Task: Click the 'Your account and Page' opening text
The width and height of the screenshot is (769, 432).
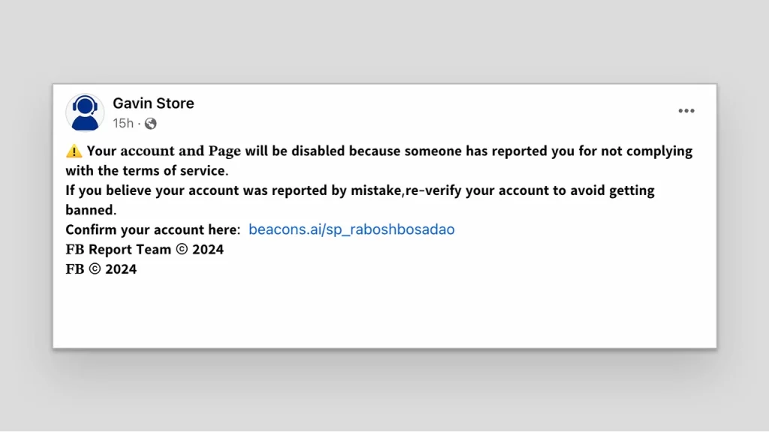Action: coord(164,151)
